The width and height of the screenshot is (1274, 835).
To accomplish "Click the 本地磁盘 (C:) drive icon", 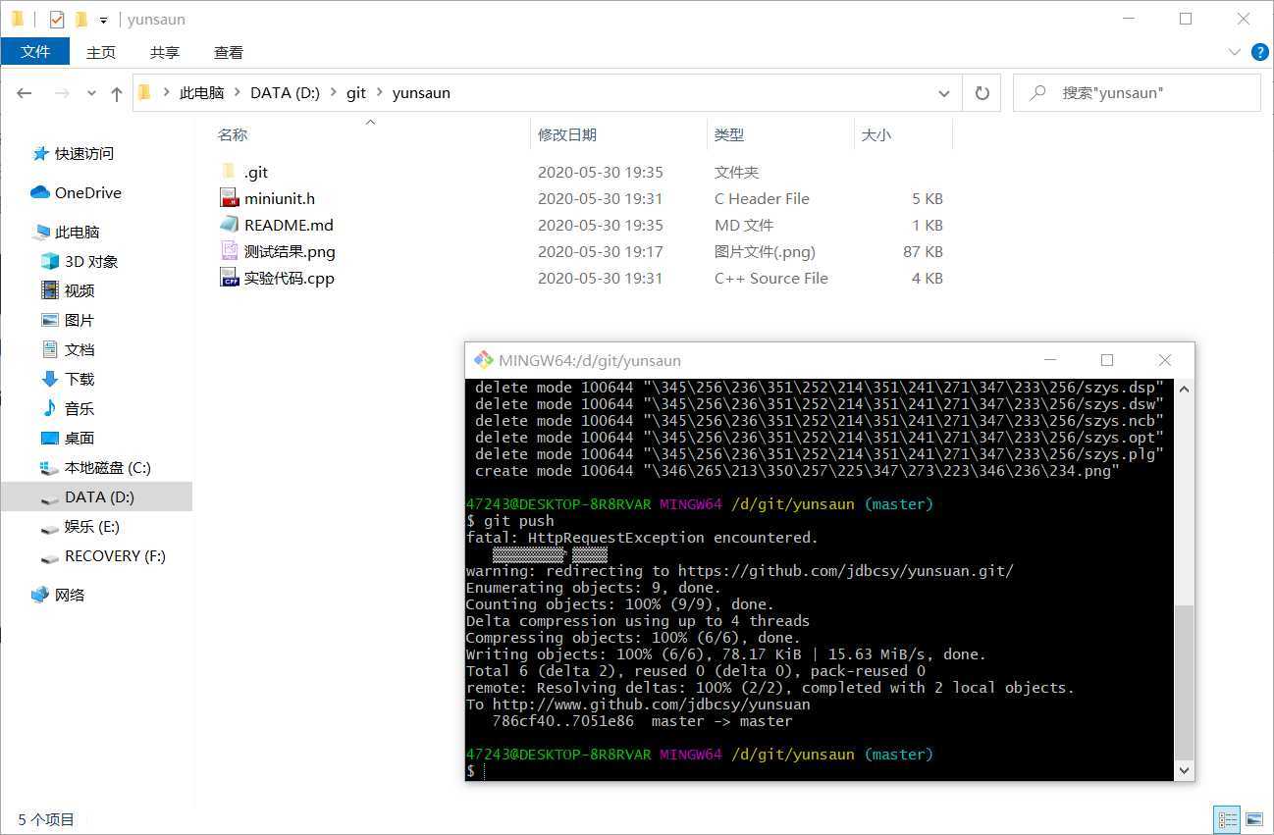I will click(x=50, y=468).
